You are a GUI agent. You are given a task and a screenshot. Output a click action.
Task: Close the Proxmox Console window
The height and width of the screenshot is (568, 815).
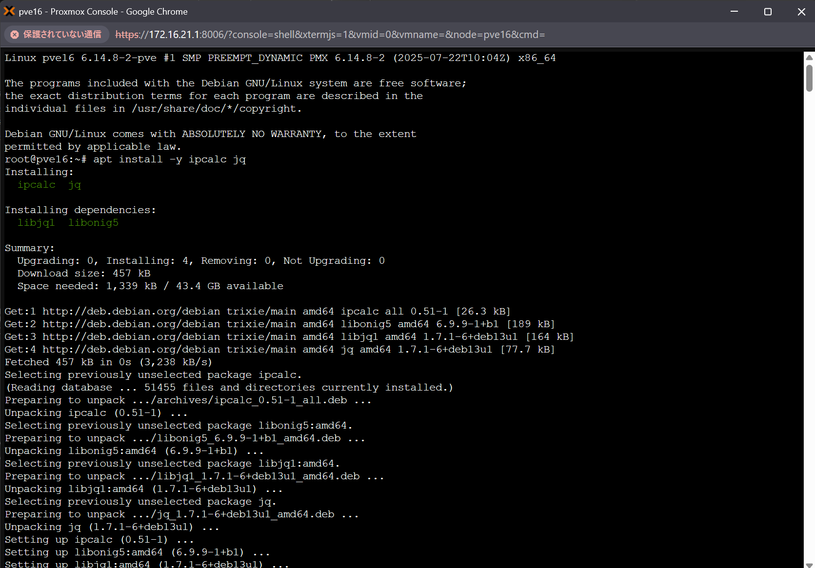pos(801,11)
